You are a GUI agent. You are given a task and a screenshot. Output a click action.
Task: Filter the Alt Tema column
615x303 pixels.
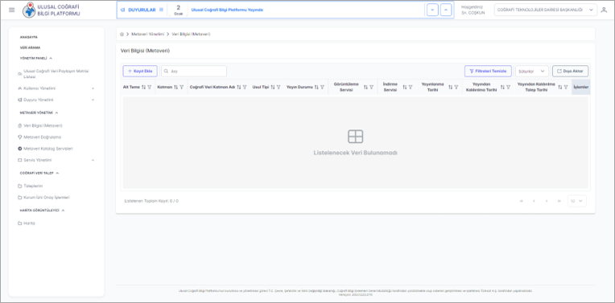[149, 87]
